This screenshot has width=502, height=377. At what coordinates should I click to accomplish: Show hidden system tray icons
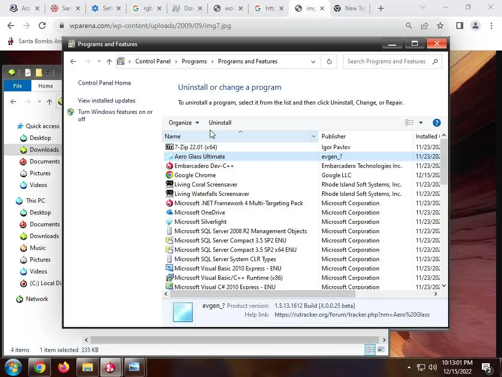[x=409, y=367]
